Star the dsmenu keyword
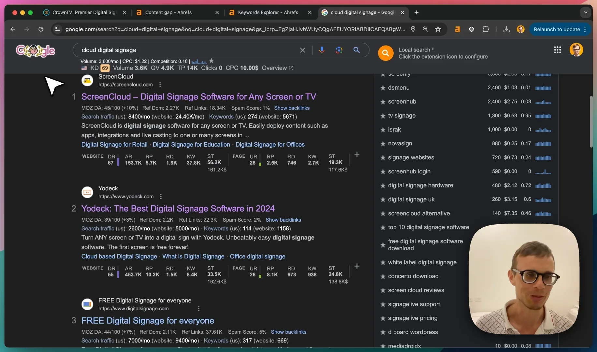This screenshot has width=597, height=352. tap(383, 88)
